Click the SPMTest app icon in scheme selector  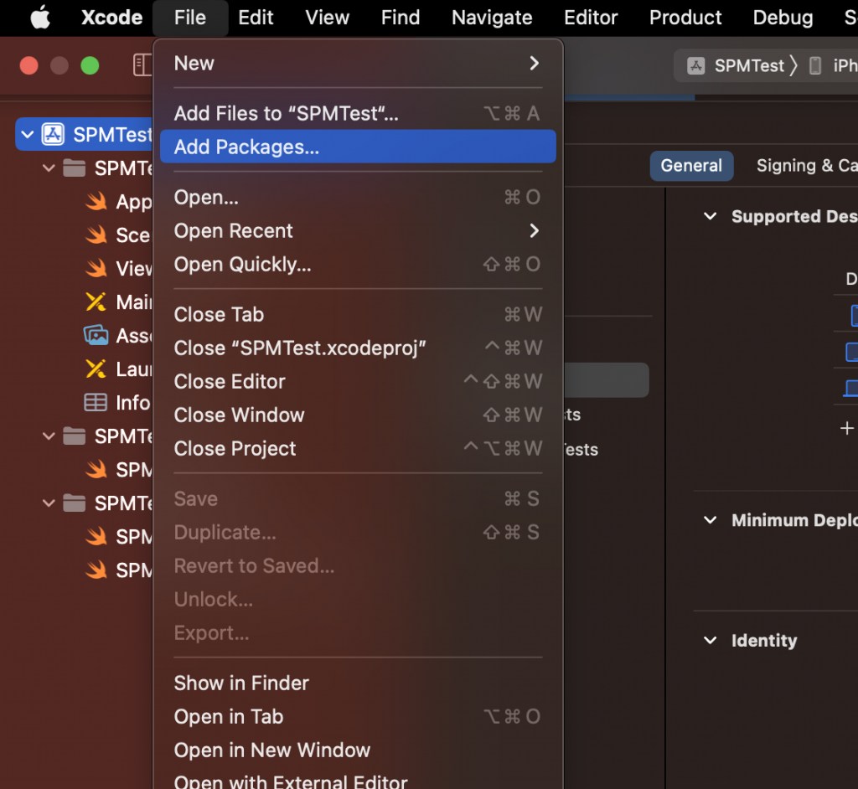(695, 65)
